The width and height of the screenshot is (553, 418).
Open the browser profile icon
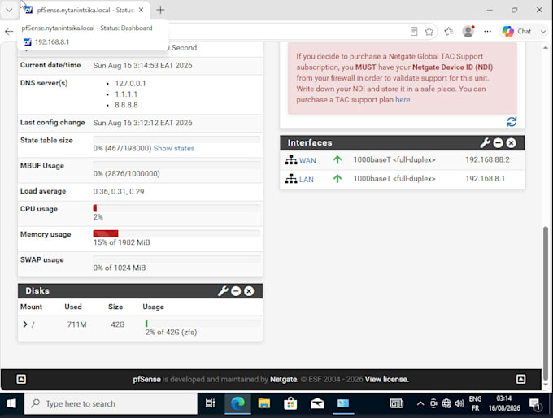[x=468, y=32]
